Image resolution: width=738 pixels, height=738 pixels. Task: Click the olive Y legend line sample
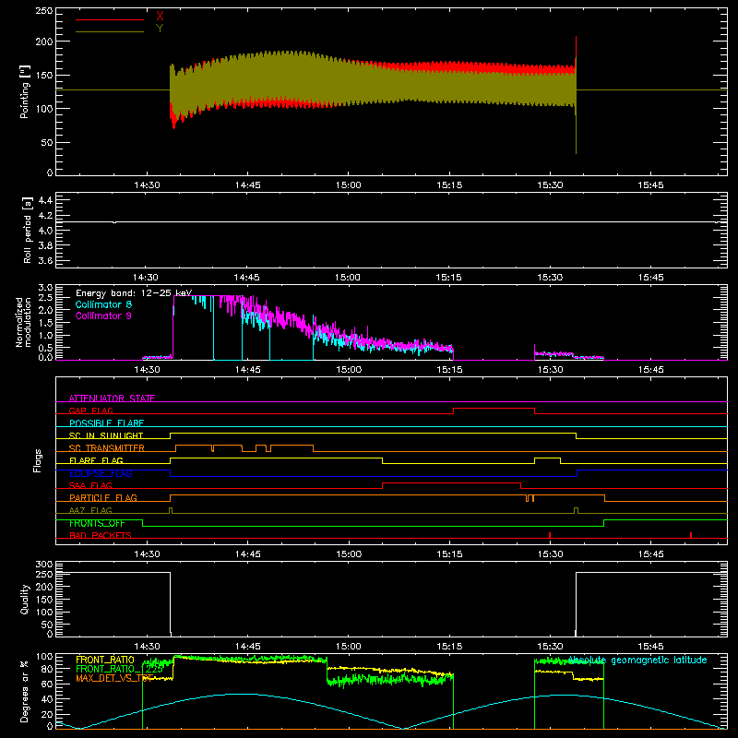coord(110,31)
